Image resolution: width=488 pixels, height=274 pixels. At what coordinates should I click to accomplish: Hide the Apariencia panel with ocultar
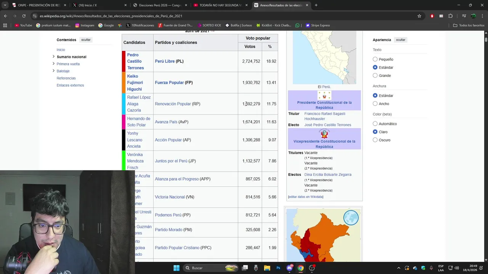(x=401, y=40)
